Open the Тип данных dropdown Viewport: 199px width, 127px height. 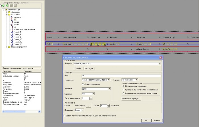[x=109, y=80]
